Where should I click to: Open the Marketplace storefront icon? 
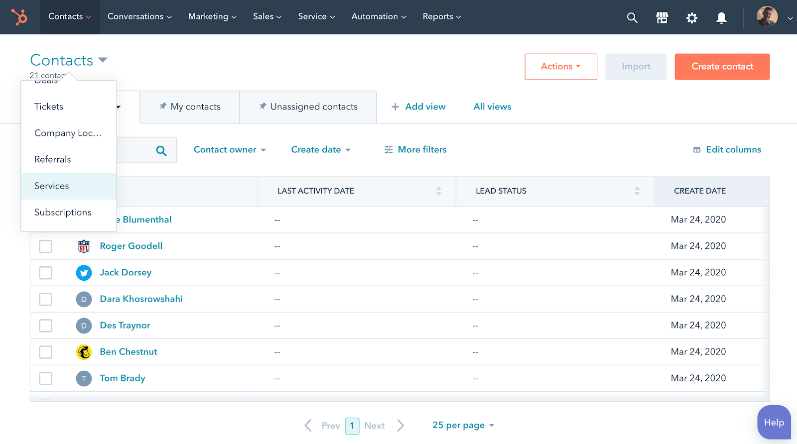click(x=662, y=18)
